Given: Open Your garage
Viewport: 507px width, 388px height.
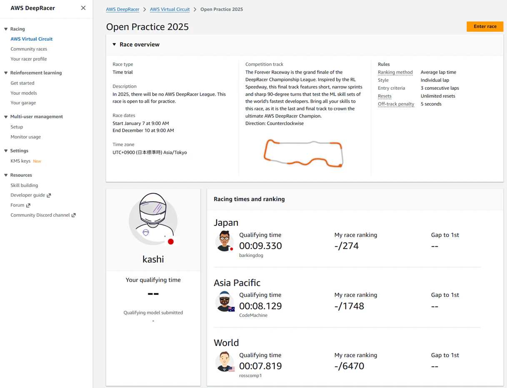Looking at the screenshot, I should 23,103.
